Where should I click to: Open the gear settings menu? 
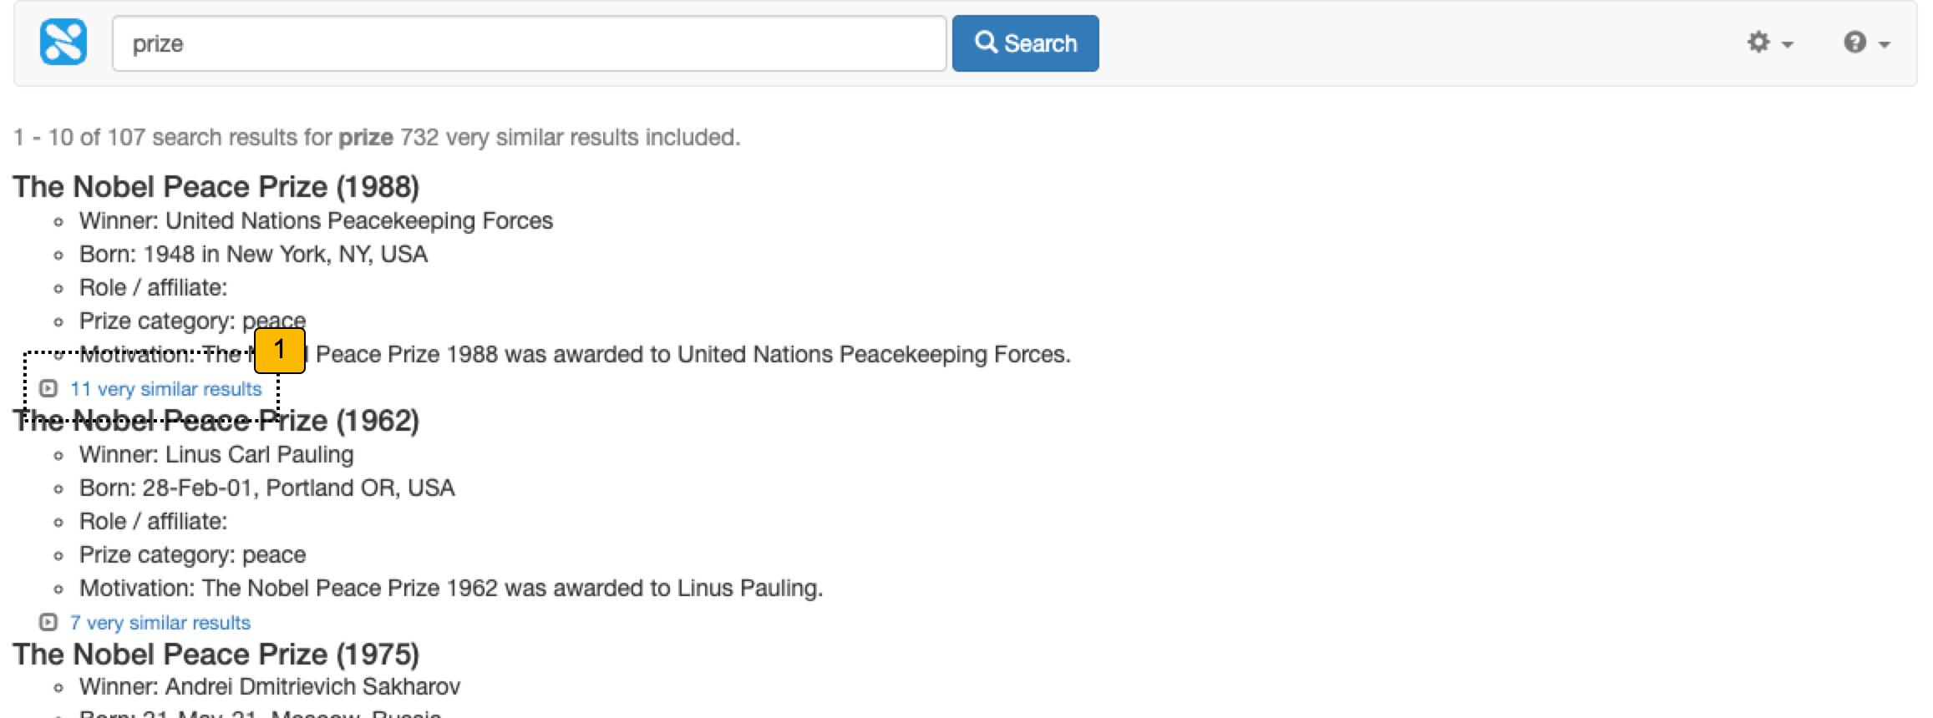tap(1758, 43)
